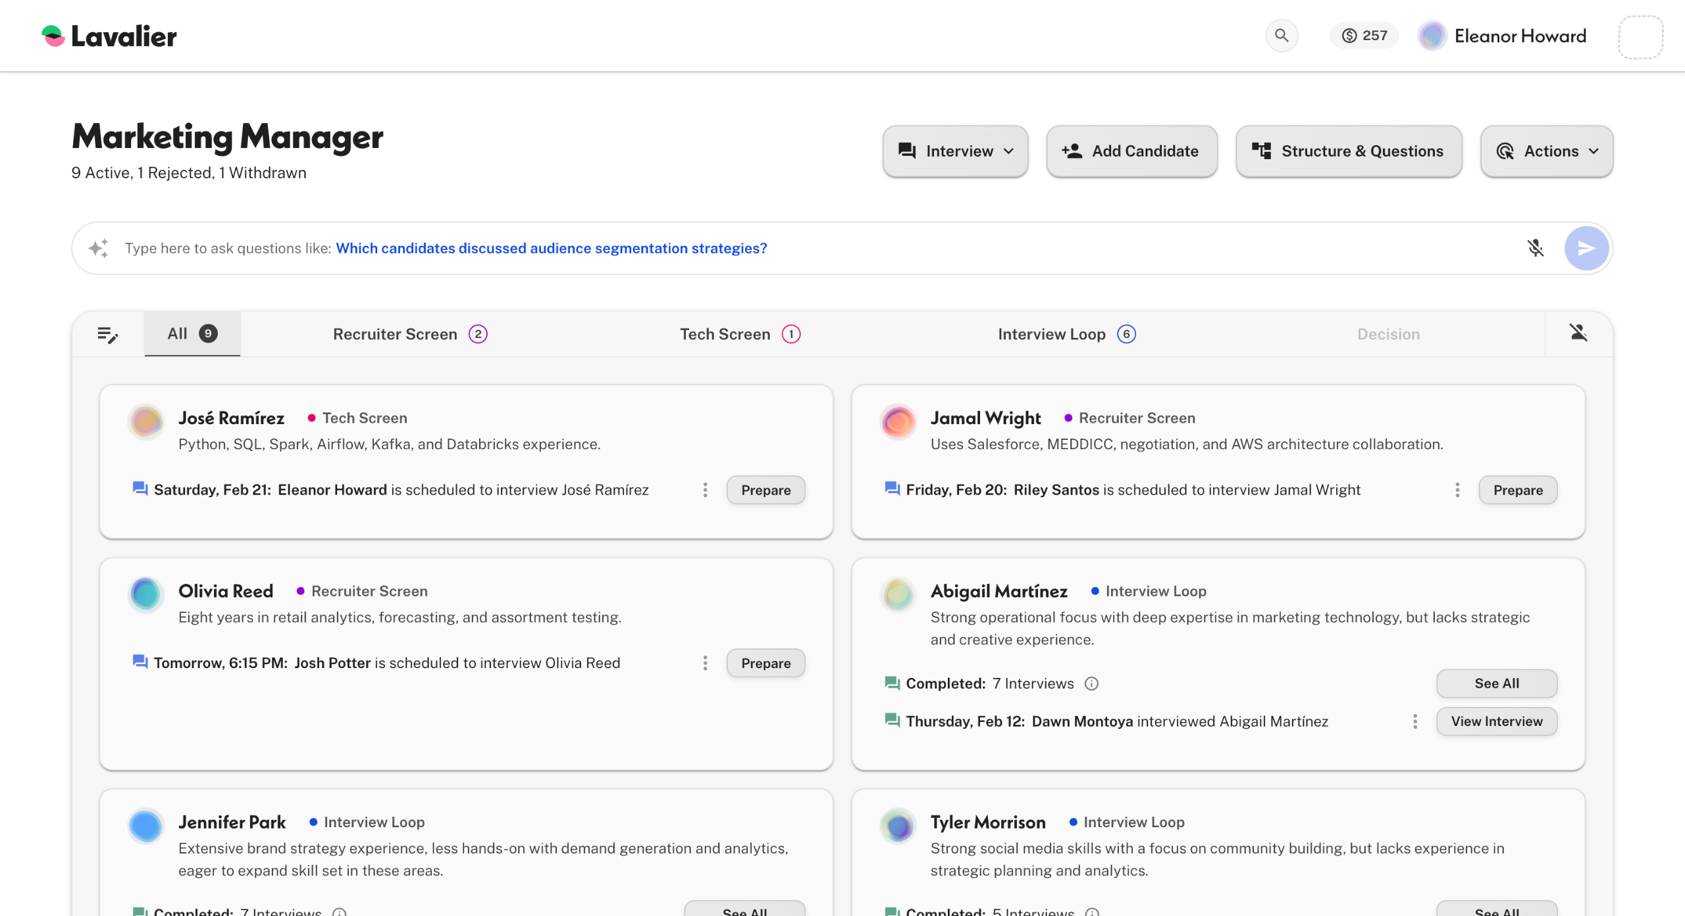This screenshot has width=1685, height=916.
Task: Click Olivia Reed's avatar
Action: click(145, 594)
